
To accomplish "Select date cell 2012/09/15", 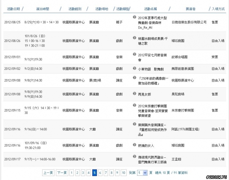I will click(x=12, y=110).
